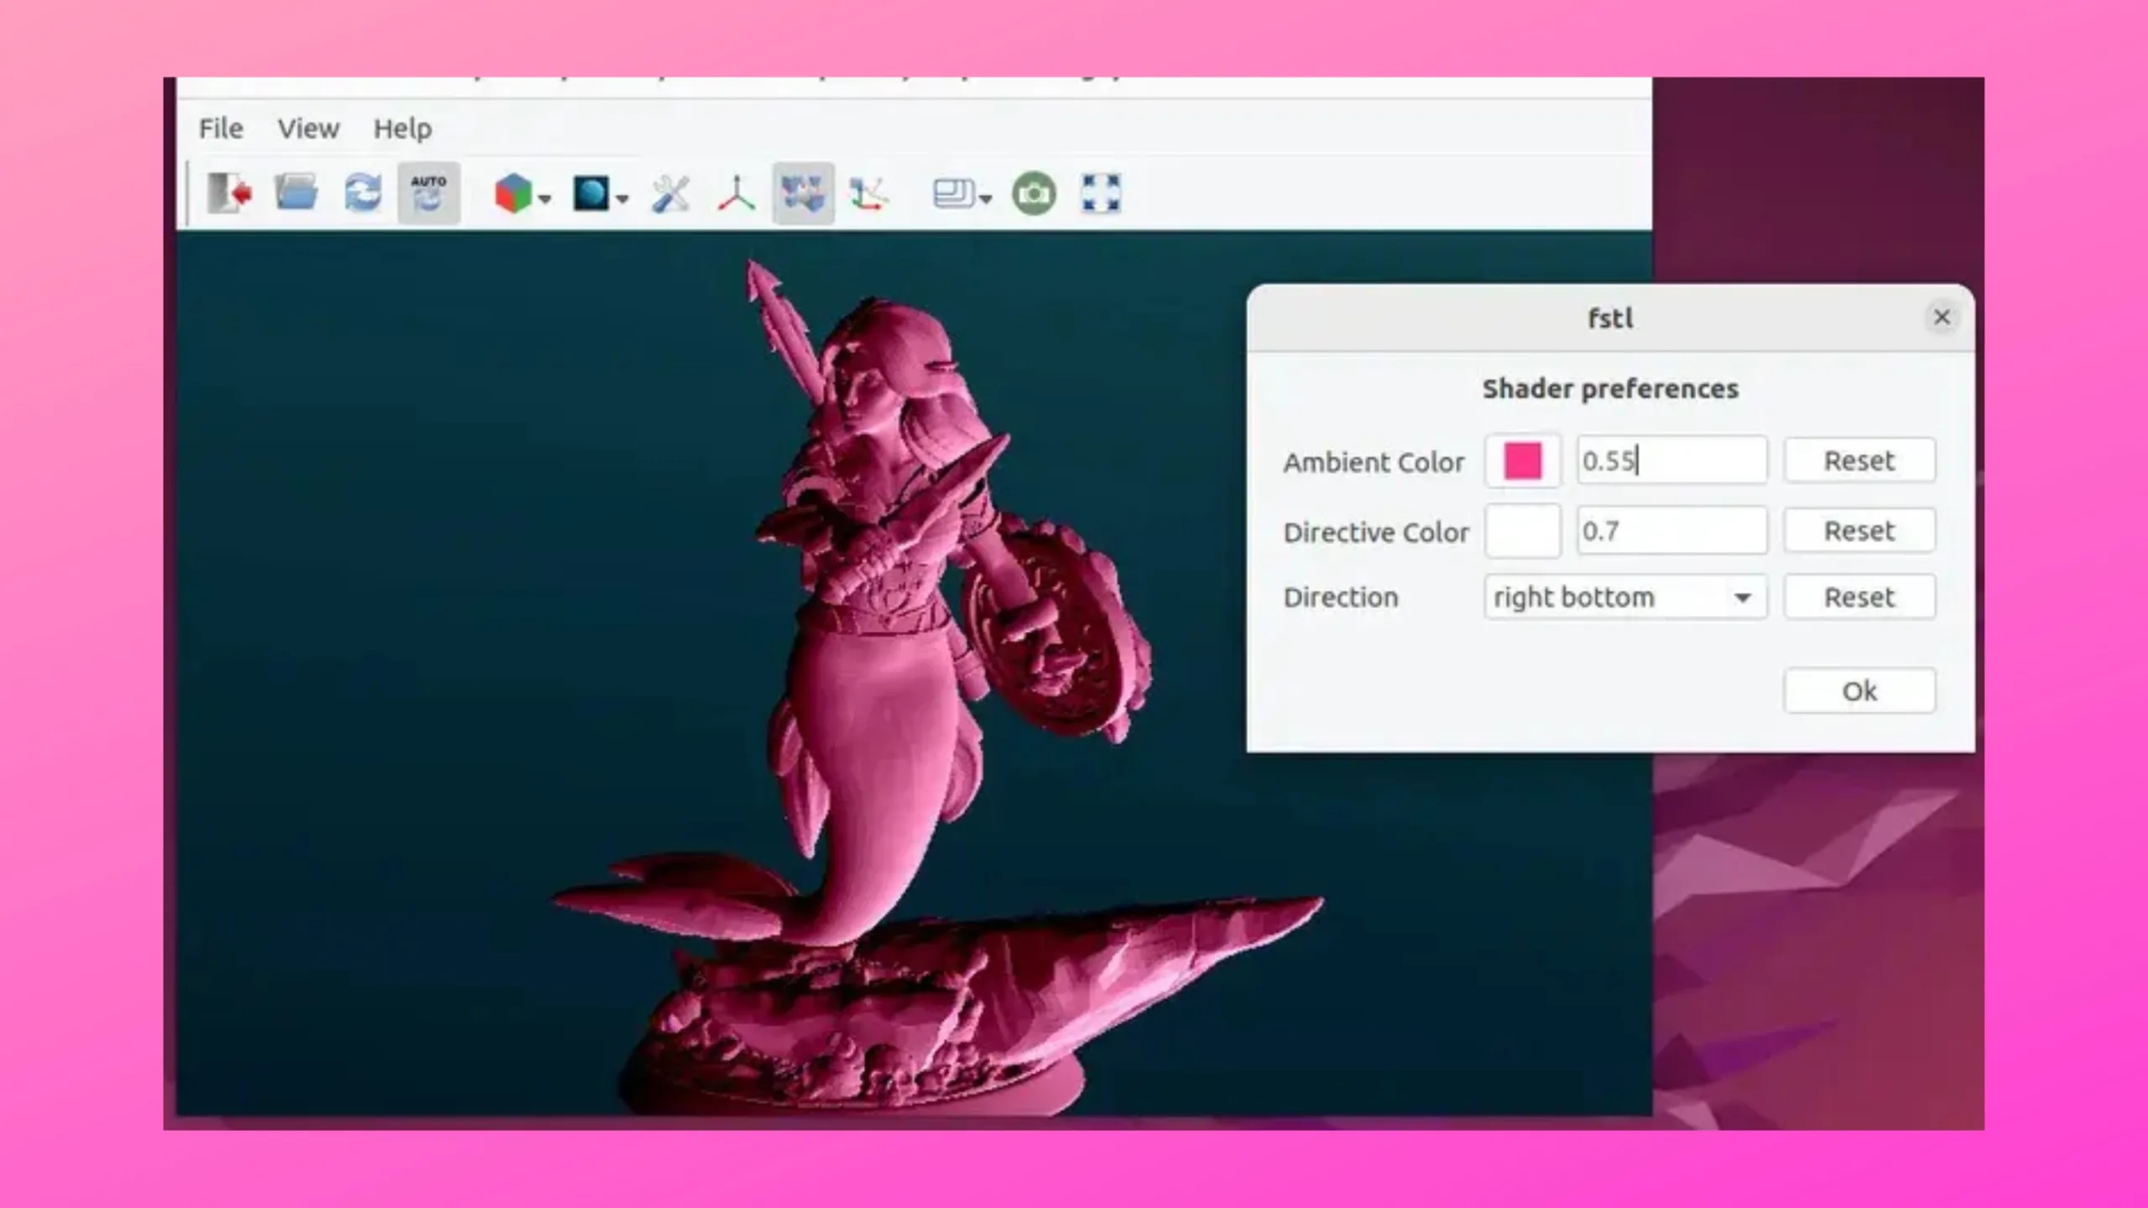Open the Direction "right bottom" combo box
This screenshot has width=2148, height=1208.
(x=1624, y=597)
